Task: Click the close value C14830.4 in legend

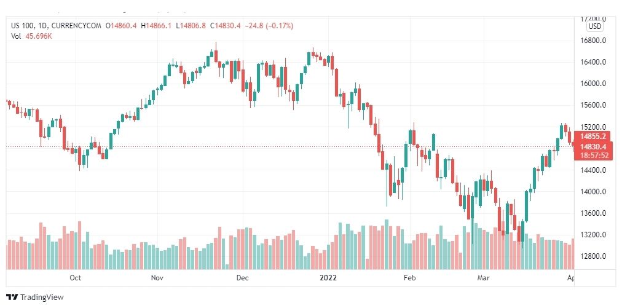Action: click(x=227, y=26)
